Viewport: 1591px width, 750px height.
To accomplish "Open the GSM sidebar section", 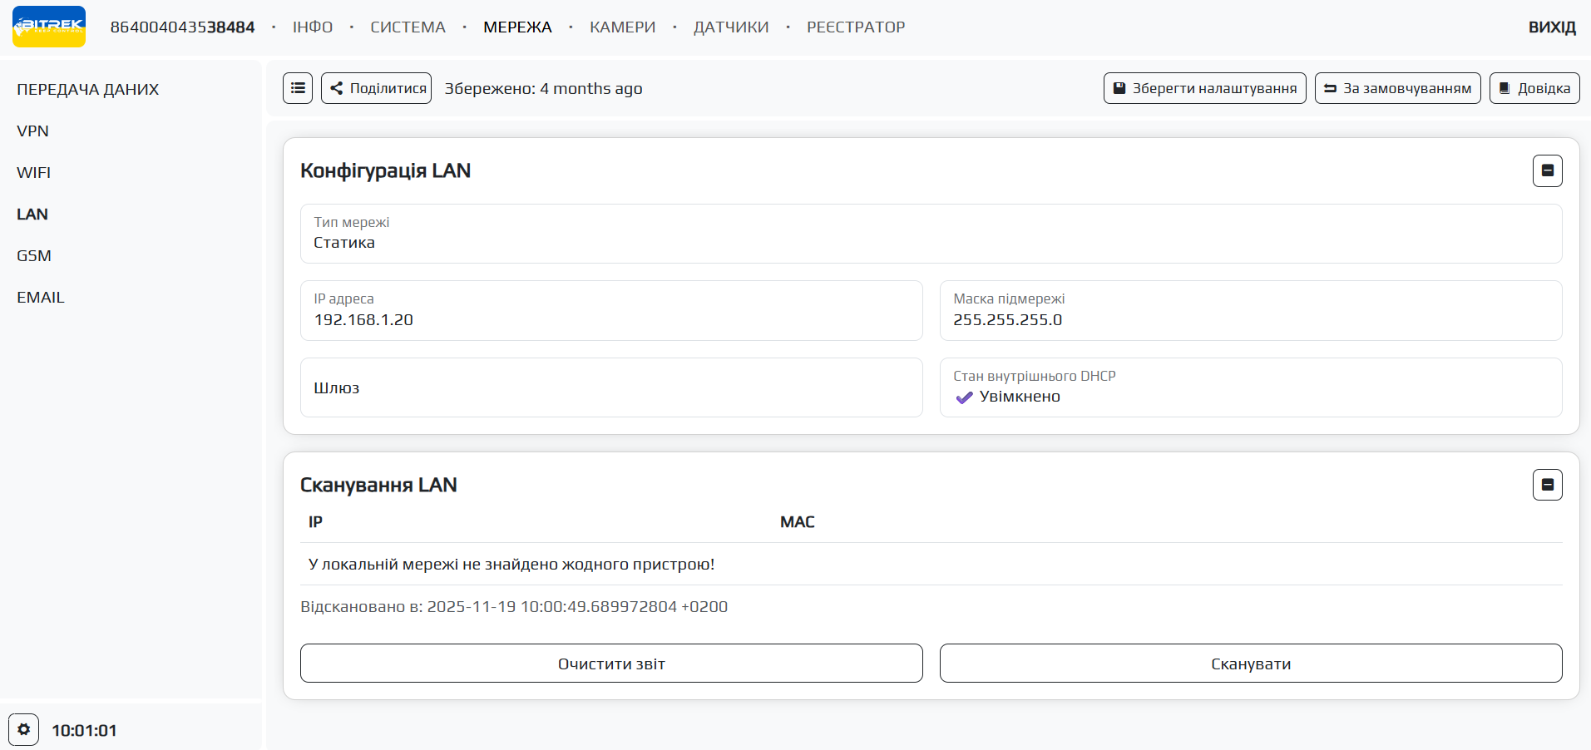I will coord(34,255).
